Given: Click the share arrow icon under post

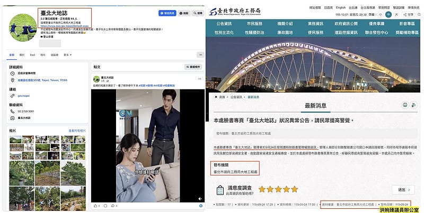Looking at the screenshot, I should coord(113,206).
